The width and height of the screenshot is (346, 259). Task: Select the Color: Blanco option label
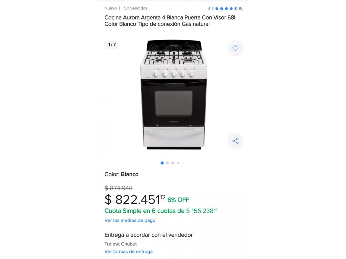click(x=122, y=174)
